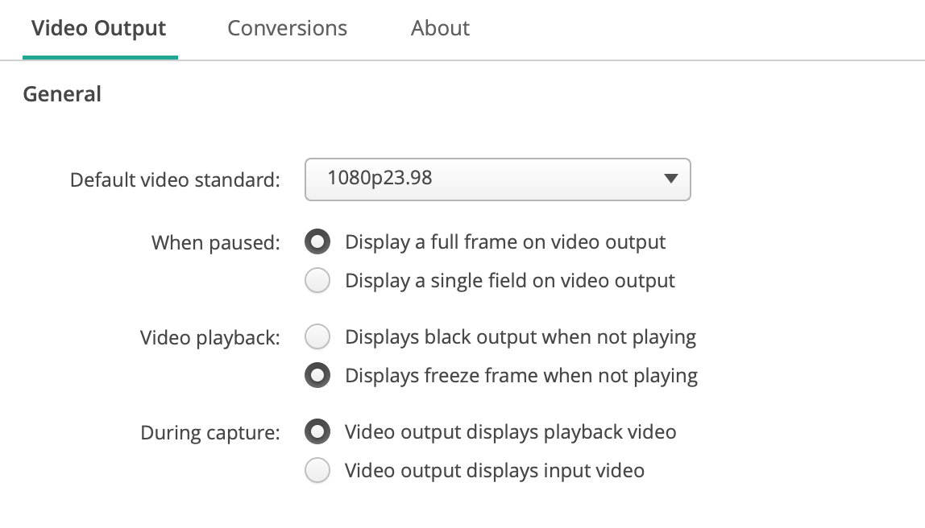The height and width of the screenshot is (528, 925).
Task: Choose 'Displays black output when not playing'
Action: [x=317, y=336]
